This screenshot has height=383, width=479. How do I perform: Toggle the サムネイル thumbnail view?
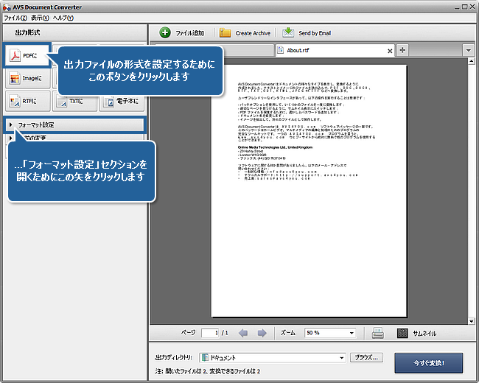416,333
